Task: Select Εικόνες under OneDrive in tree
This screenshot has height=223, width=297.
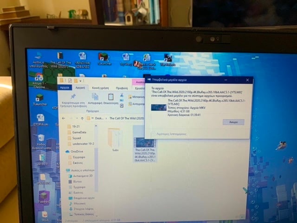Action: point(76,163)
